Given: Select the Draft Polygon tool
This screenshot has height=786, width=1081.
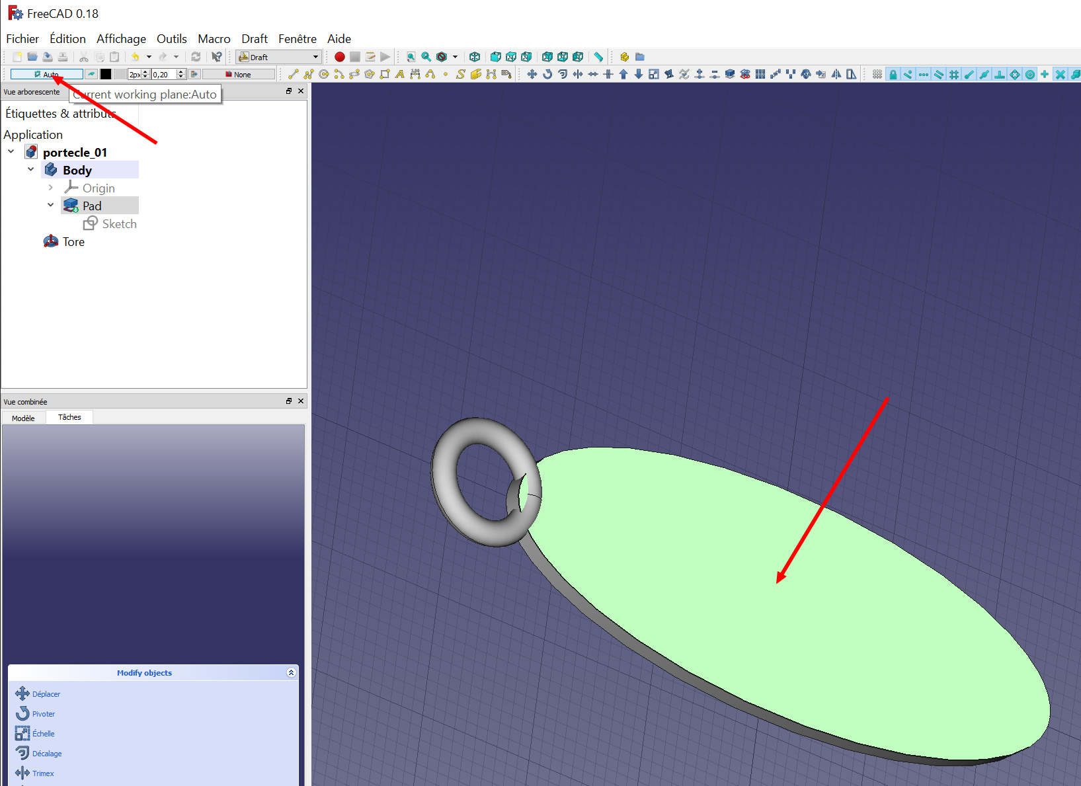Looking at the screenshot, I should [x=370, y=74].
